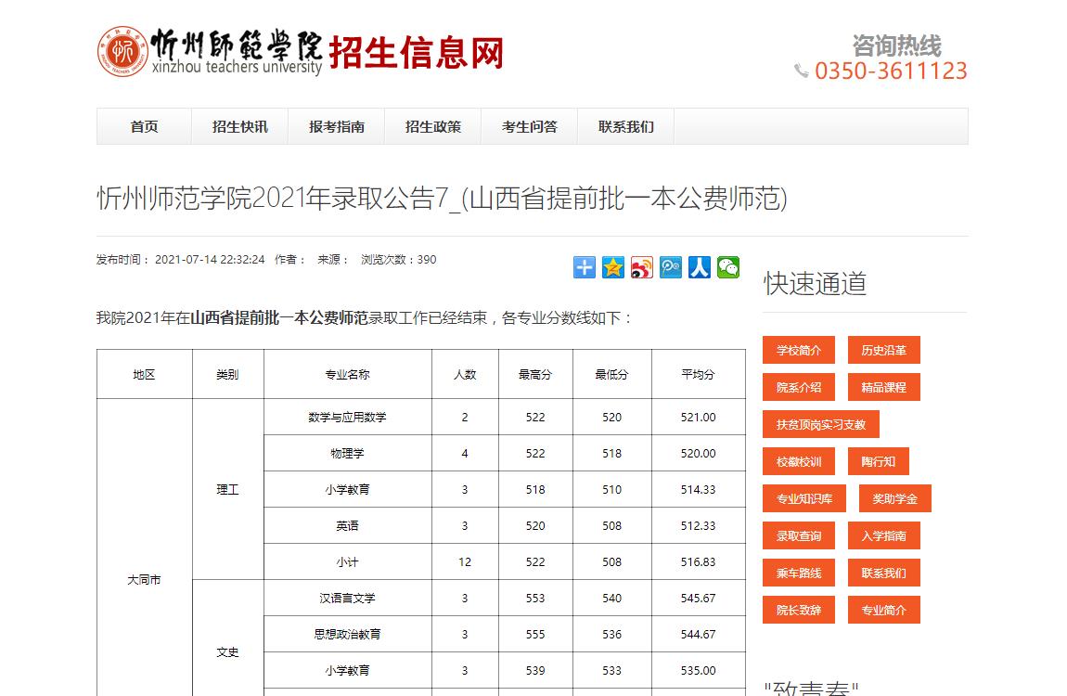This screenshot has height=696, width=1067.
Task: Open the 扶贫顶岗实习支教 link
Action: (820, 425)
